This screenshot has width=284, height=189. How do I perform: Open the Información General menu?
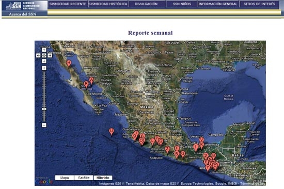coord(218,4)
